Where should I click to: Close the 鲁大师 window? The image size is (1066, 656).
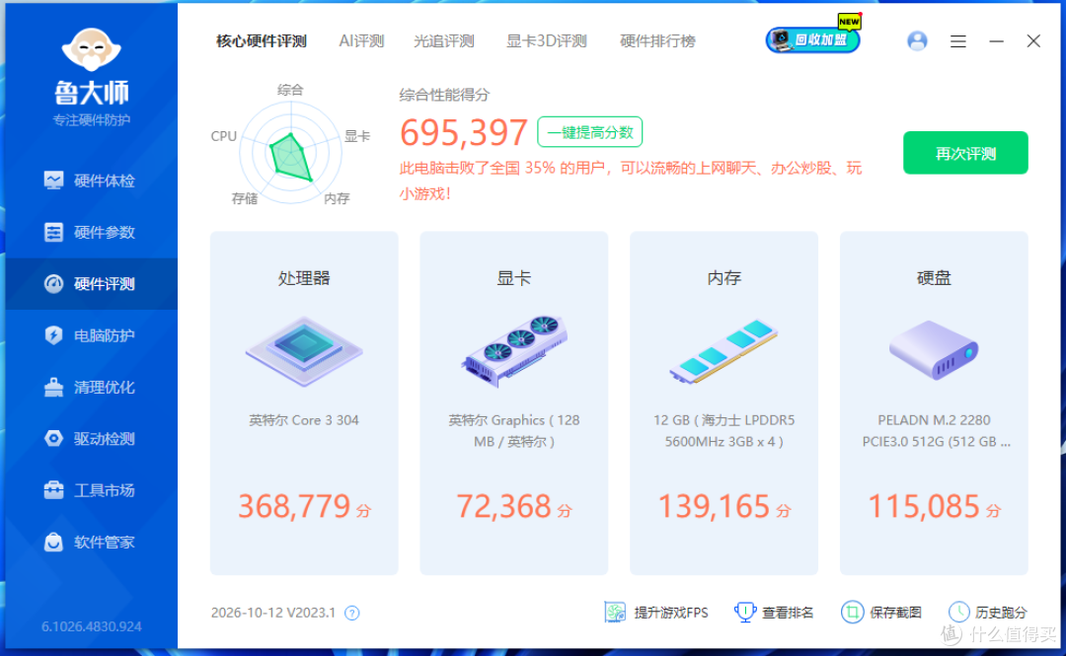click(x=1033, y=41)
